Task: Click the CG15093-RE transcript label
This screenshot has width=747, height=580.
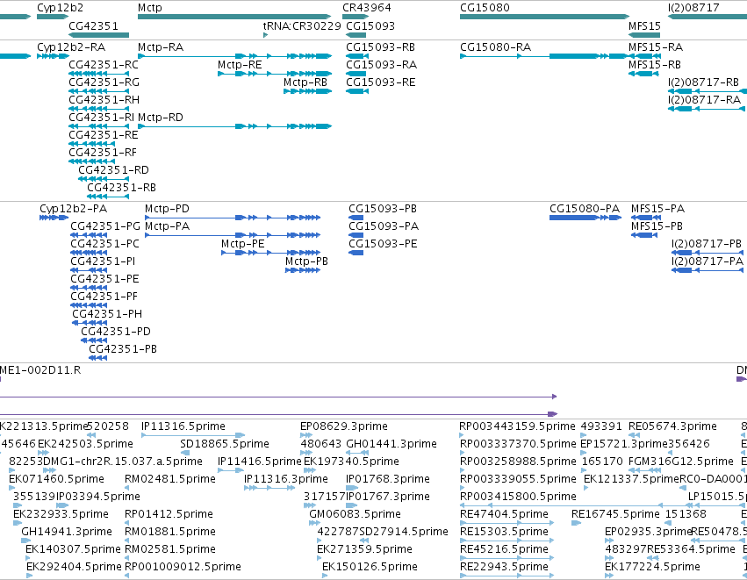Action: 381,82
